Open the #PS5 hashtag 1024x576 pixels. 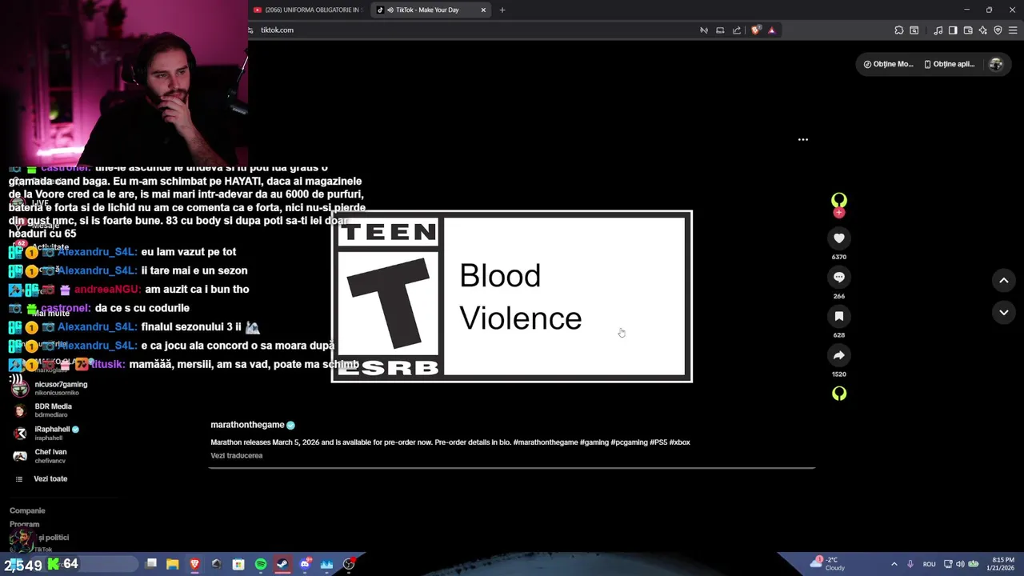pyautogui.click(x=658, y=442)
